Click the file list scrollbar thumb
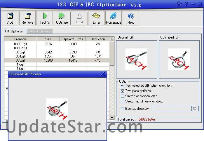Image resolution: width=204 pixels, height=141 pixels. pos(112,53)
